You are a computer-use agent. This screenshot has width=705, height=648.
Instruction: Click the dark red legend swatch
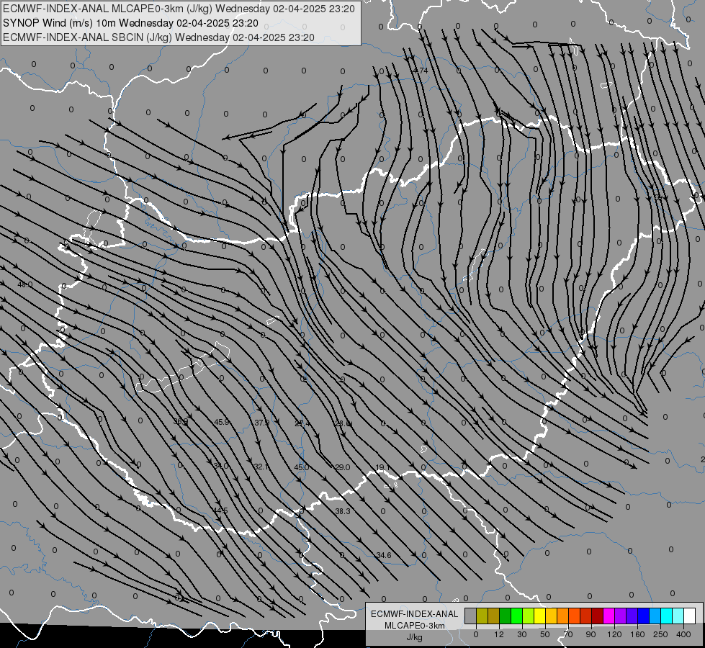[598, 616]
